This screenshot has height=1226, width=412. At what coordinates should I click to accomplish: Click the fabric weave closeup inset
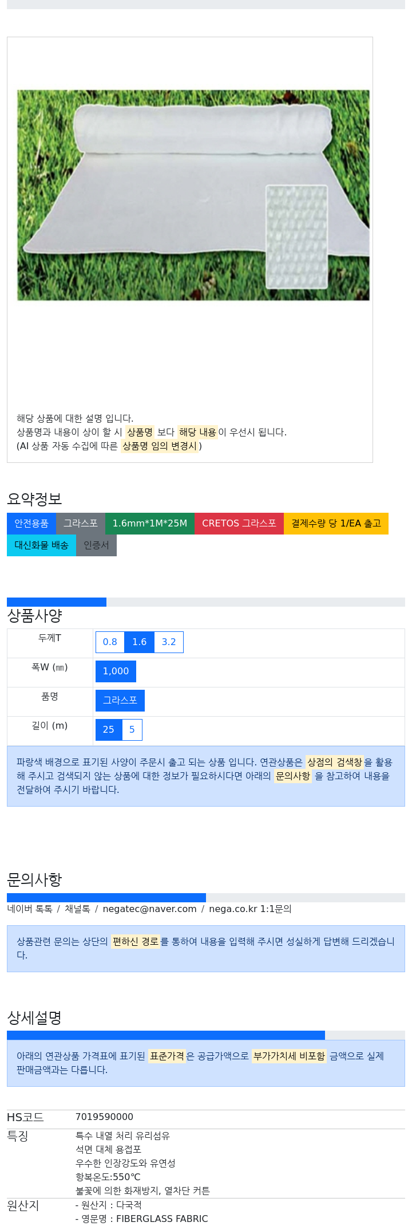297,237
